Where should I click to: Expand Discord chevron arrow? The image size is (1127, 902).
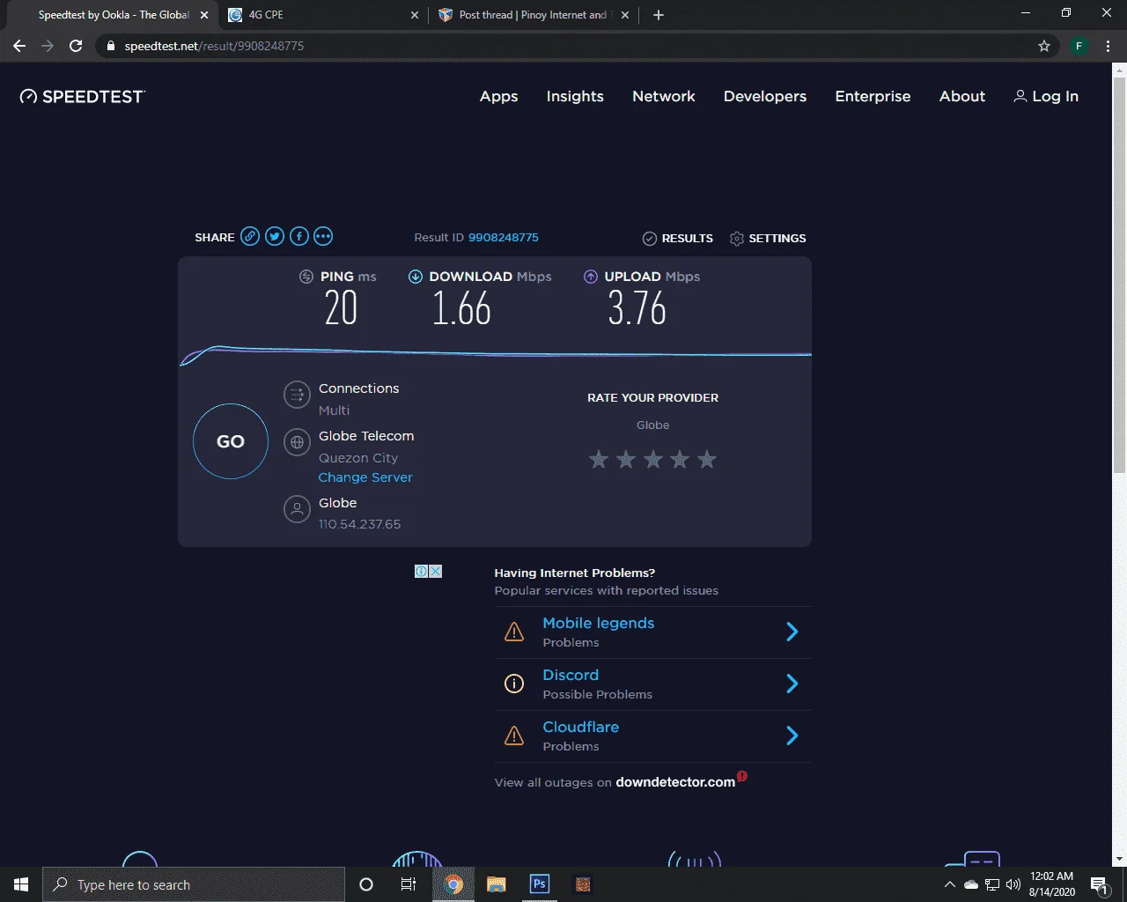[792, 684]
